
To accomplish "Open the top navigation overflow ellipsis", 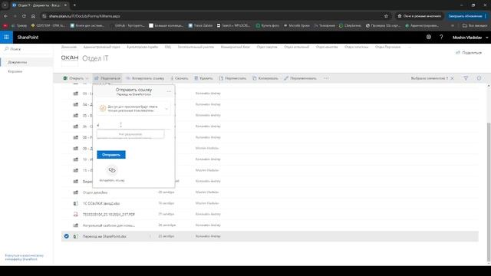I will click(409, 47).
